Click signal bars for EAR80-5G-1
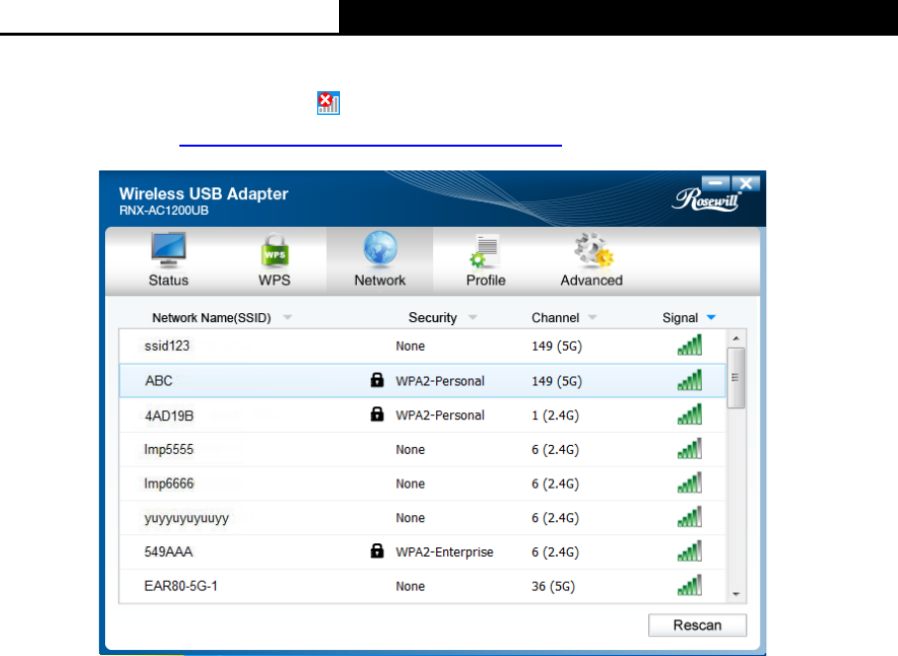 (690, 586)
